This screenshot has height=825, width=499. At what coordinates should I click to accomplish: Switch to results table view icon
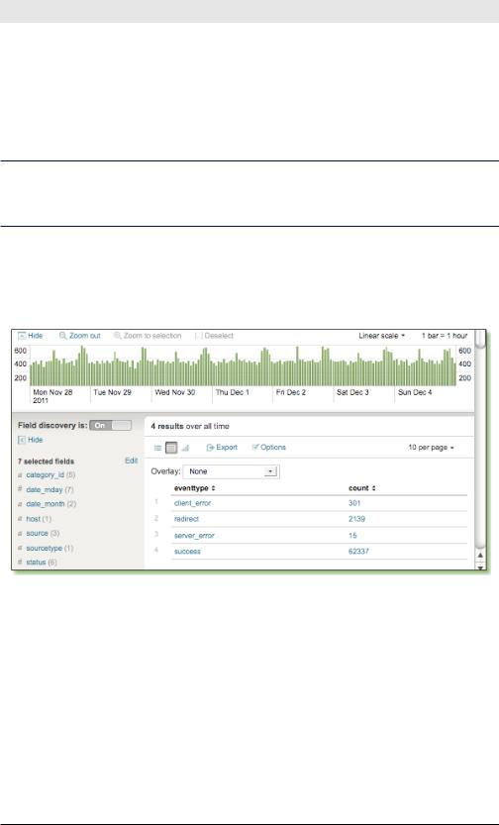tap(171, 448)
